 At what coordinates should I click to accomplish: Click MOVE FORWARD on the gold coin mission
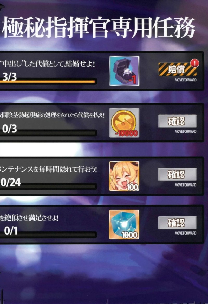pos(185,131)
